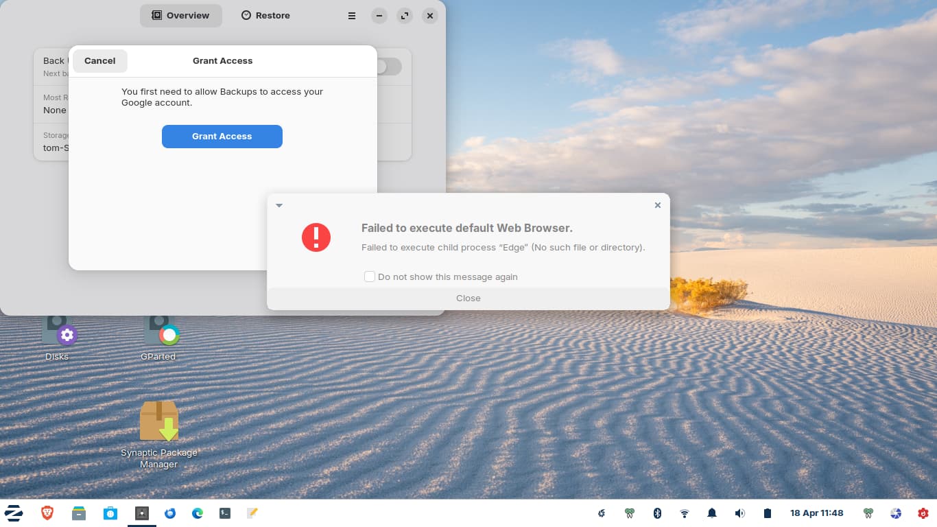This screenshot has height=527, width=937.
Task: Open the terminal from the taskbar
Action: [x=224, y=513]
